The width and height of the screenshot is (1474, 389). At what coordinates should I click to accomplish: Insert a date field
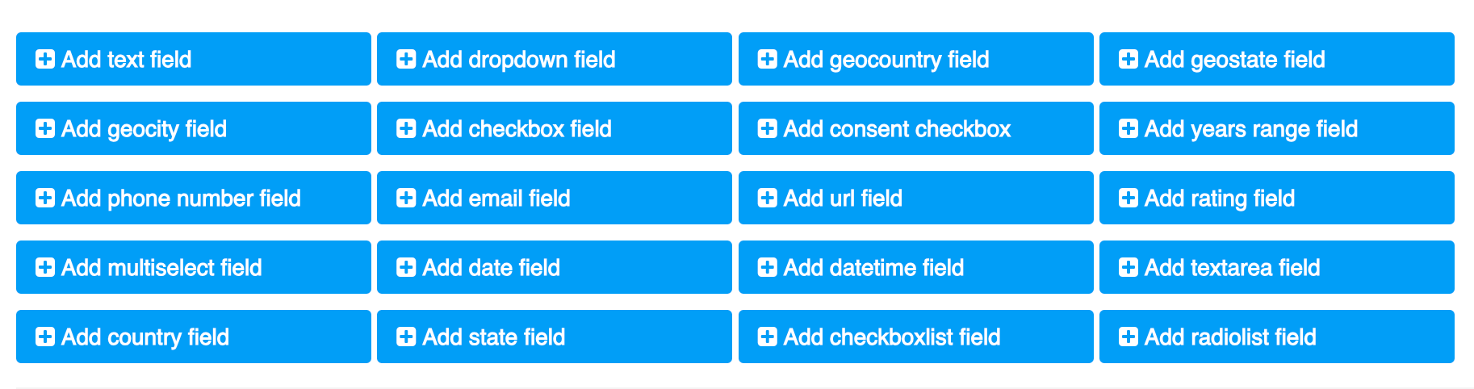(x=554, y=267)
